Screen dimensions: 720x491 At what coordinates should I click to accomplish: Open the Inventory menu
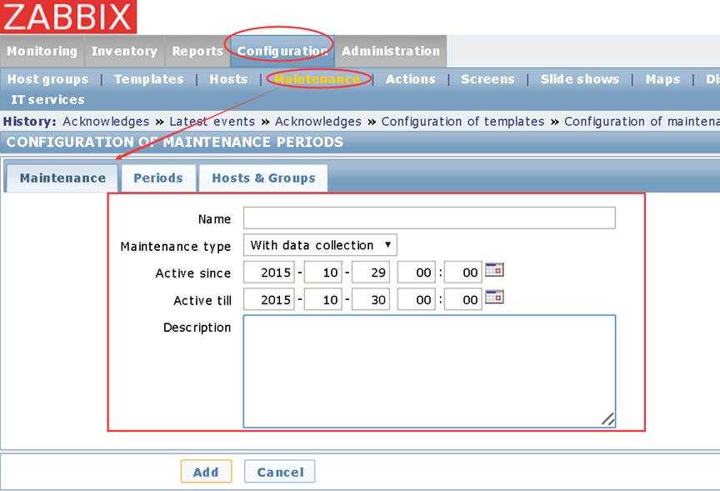tap(124, 51)
